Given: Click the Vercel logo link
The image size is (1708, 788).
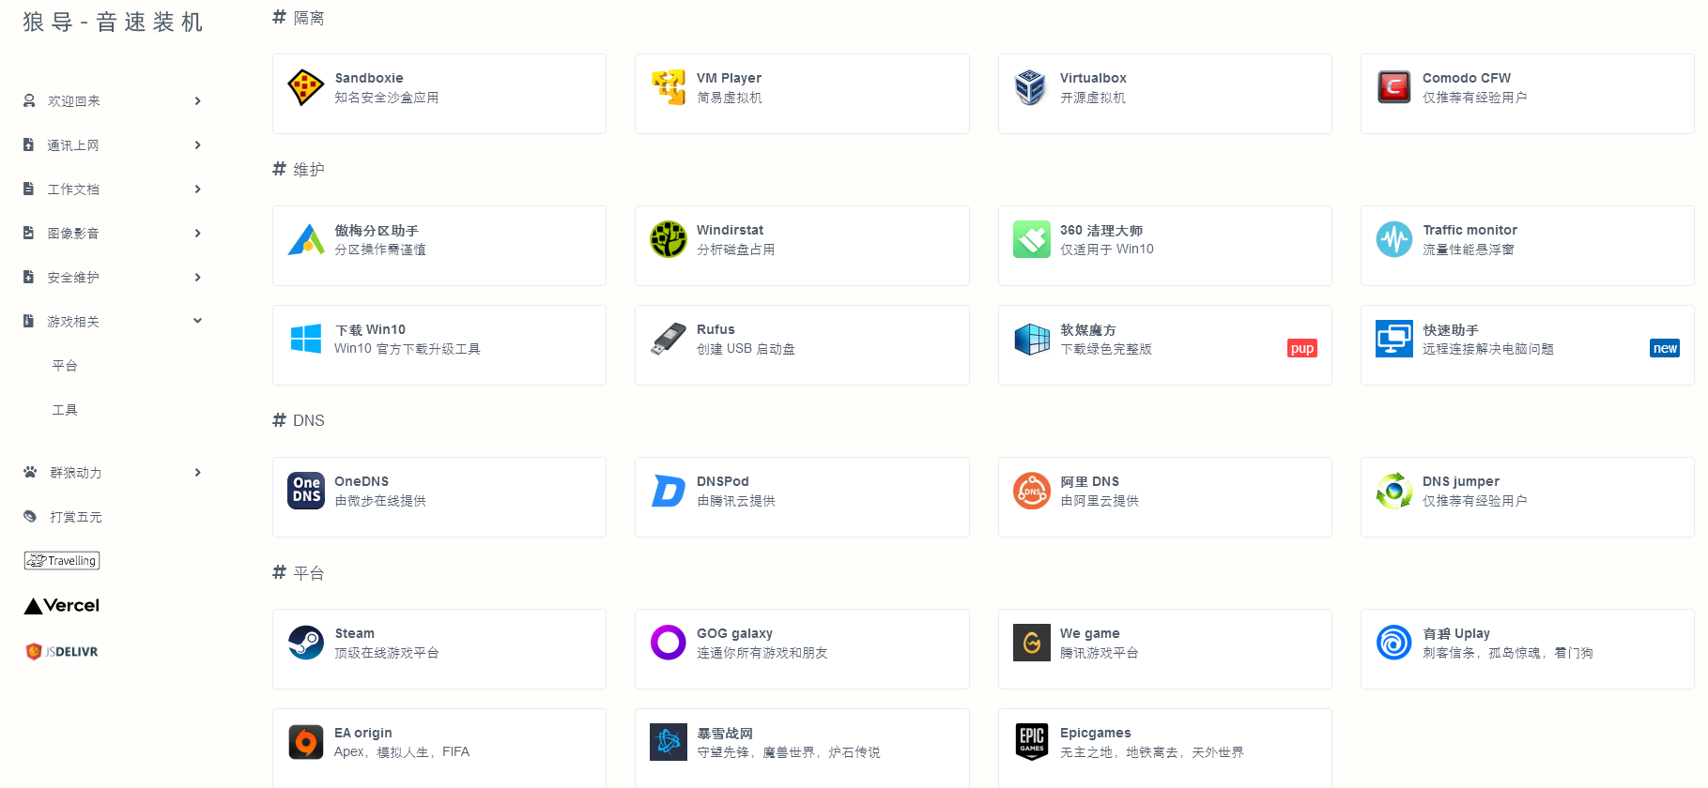Looking at the screenshot, I should (62, 606).
